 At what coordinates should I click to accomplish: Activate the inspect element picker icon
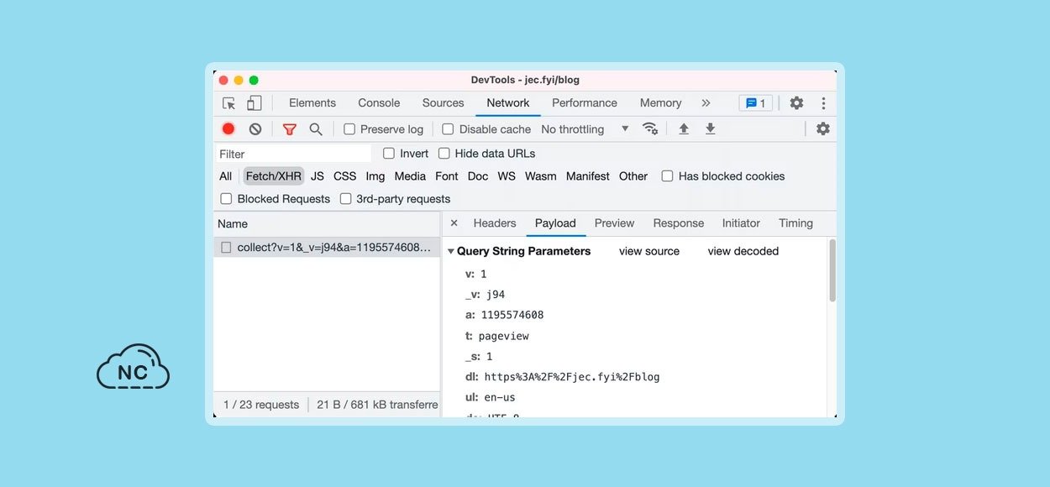[x=228, y=103]
